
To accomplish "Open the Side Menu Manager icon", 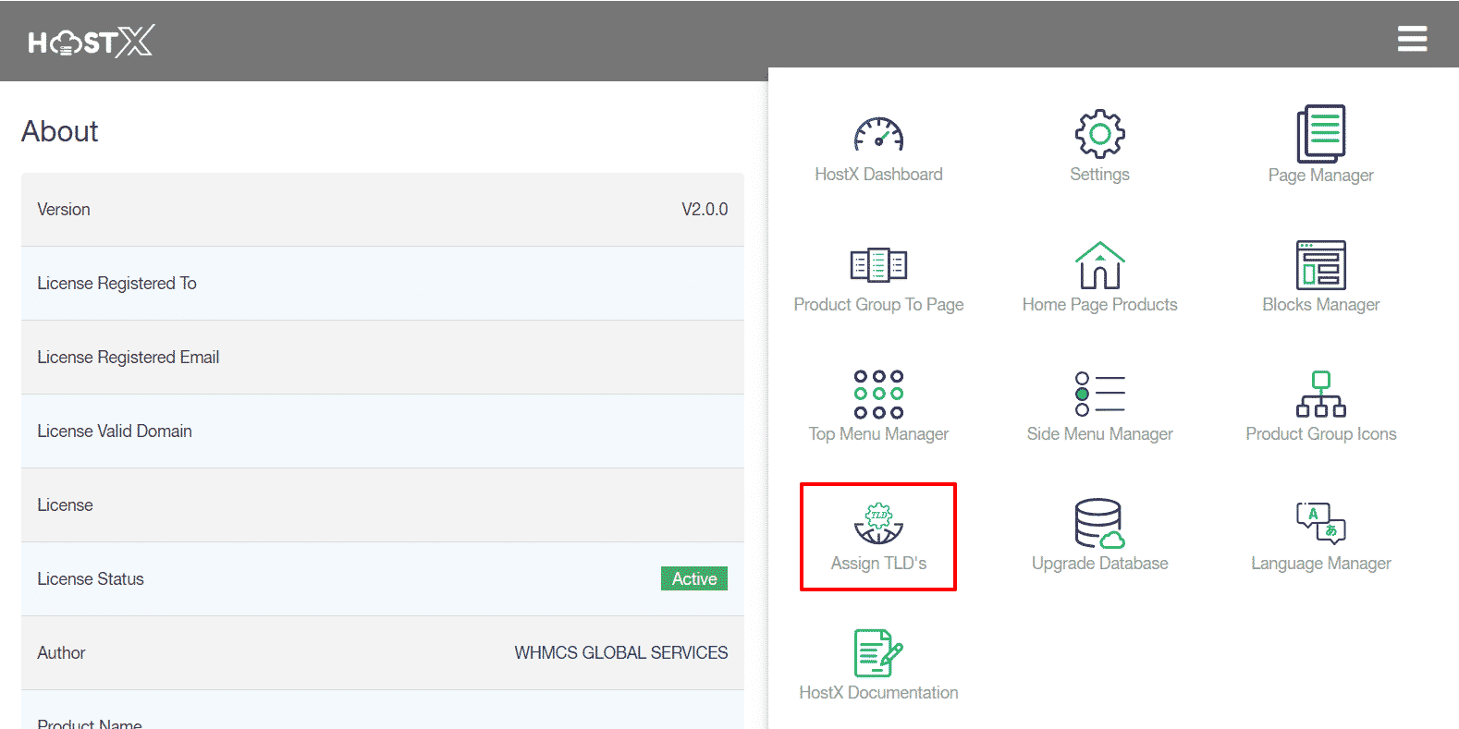I will click(x=1099, y=395).
